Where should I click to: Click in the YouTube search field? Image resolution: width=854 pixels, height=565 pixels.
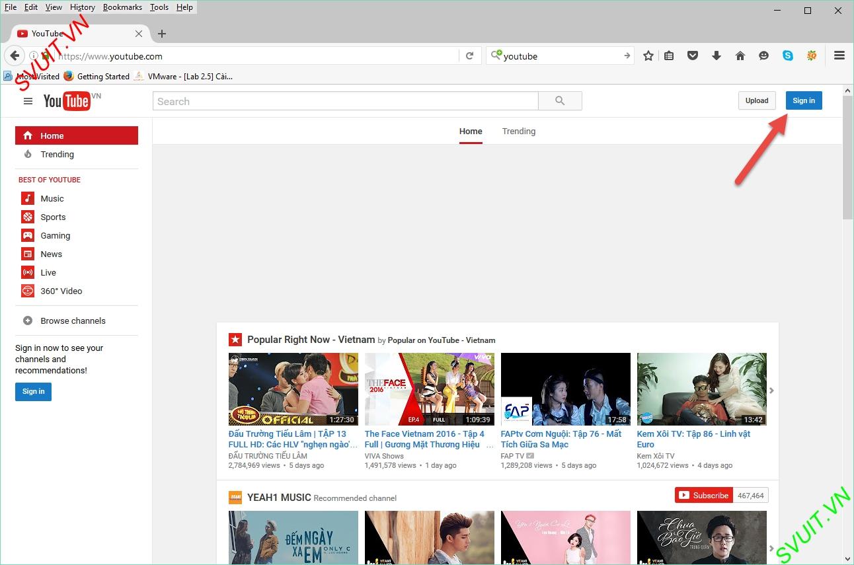tap(345, 101)
